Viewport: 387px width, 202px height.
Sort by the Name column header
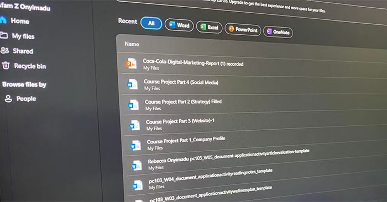pos(132,44)
